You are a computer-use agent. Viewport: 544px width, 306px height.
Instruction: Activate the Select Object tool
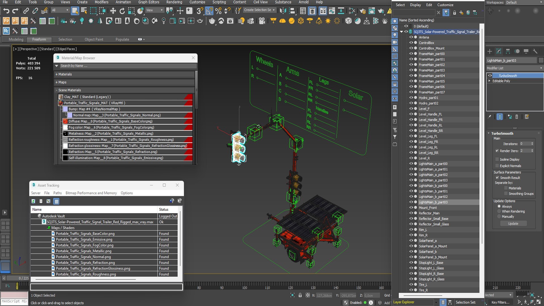75,11
